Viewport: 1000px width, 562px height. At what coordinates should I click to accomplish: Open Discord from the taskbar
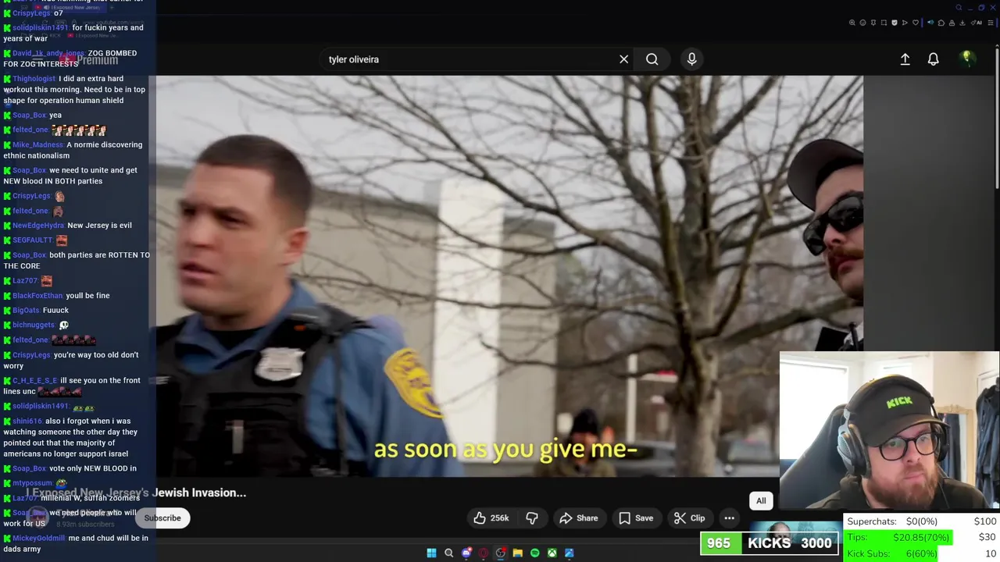pos(466,553)
